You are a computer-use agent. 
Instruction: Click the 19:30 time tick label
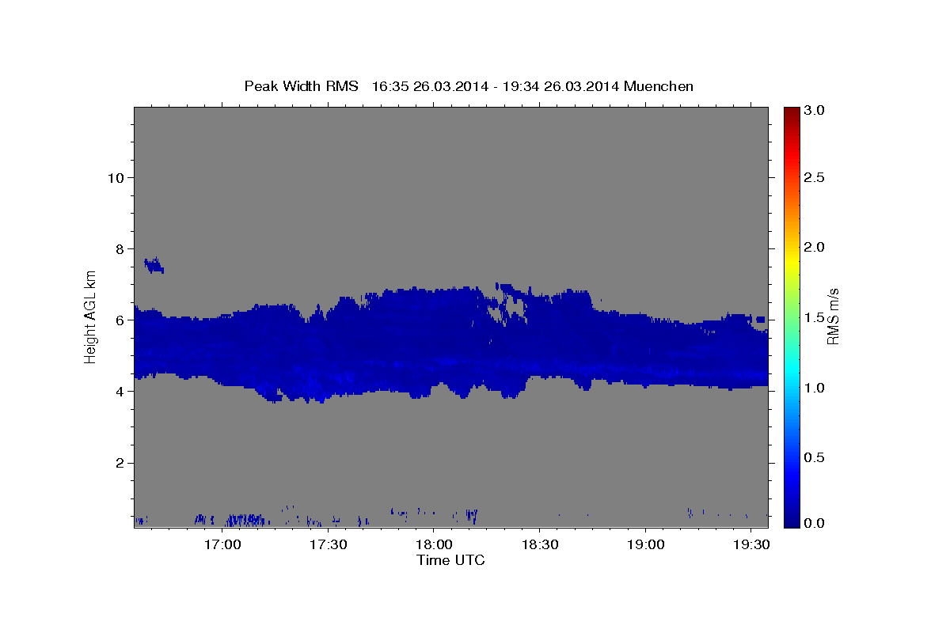click(x=750, y=545)
